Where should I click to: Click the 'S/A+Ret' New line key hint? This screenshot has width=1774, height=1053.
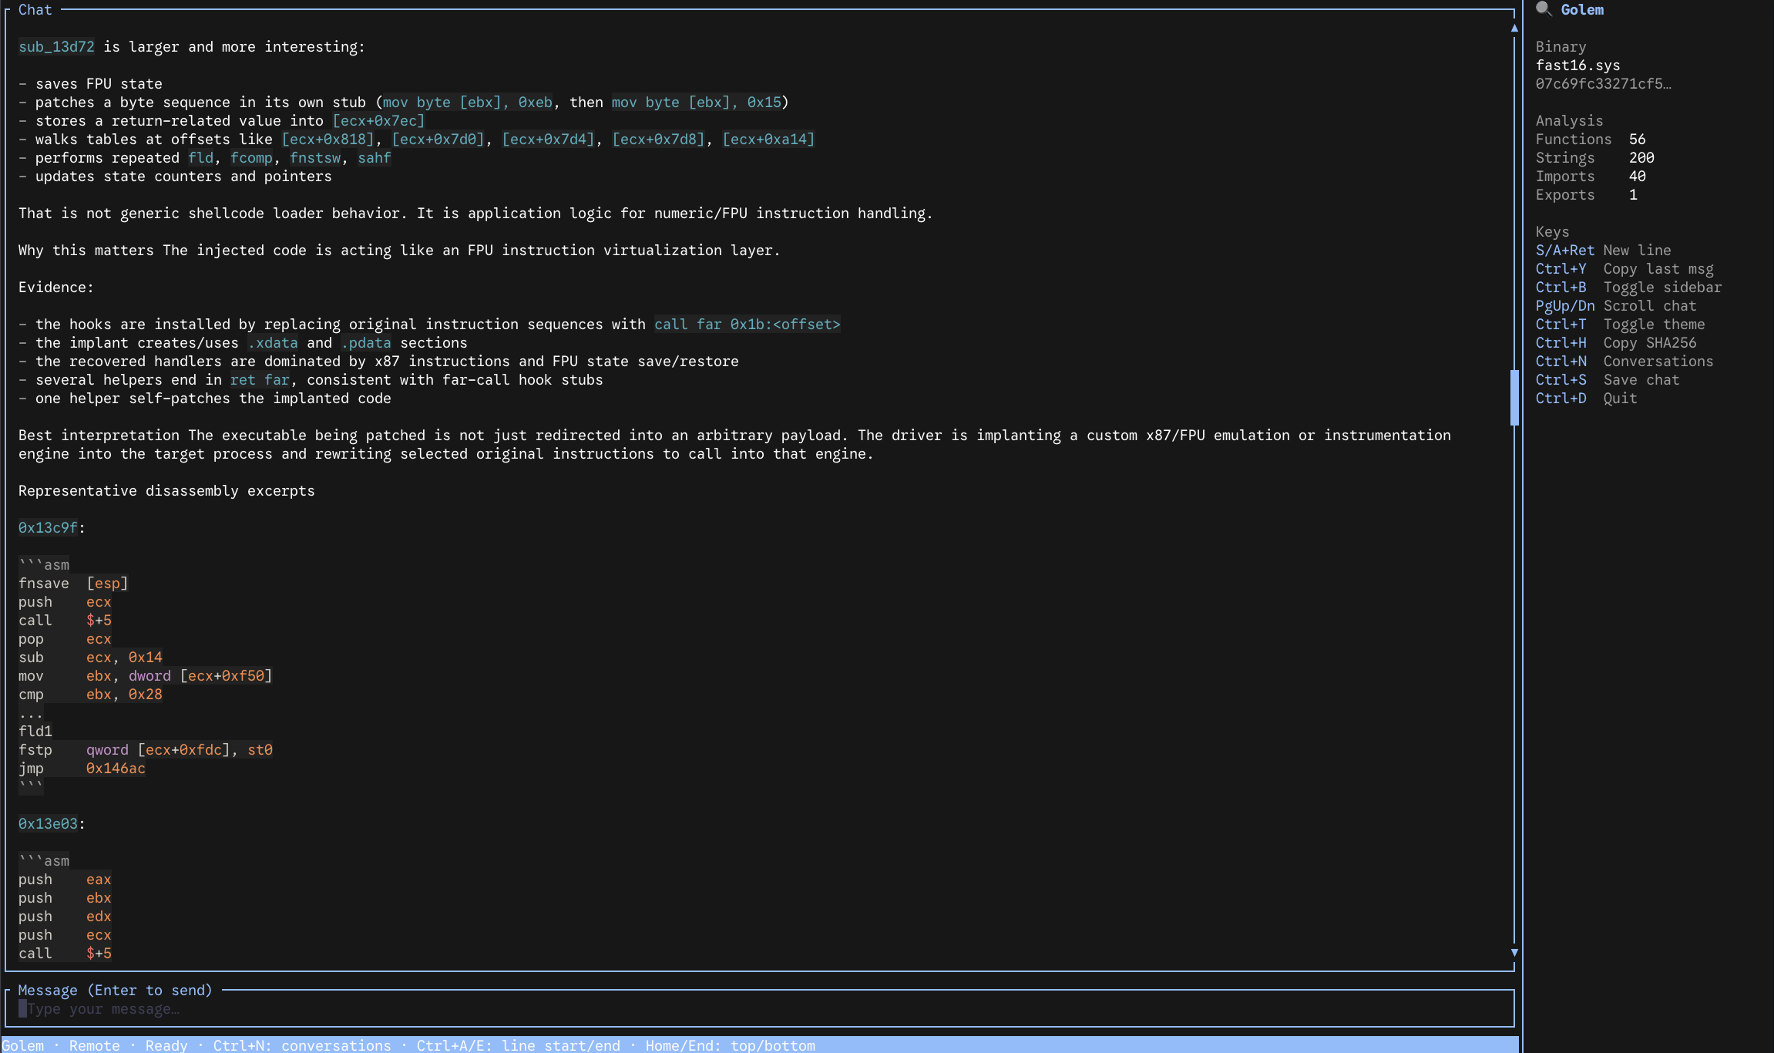(1603, 251)
